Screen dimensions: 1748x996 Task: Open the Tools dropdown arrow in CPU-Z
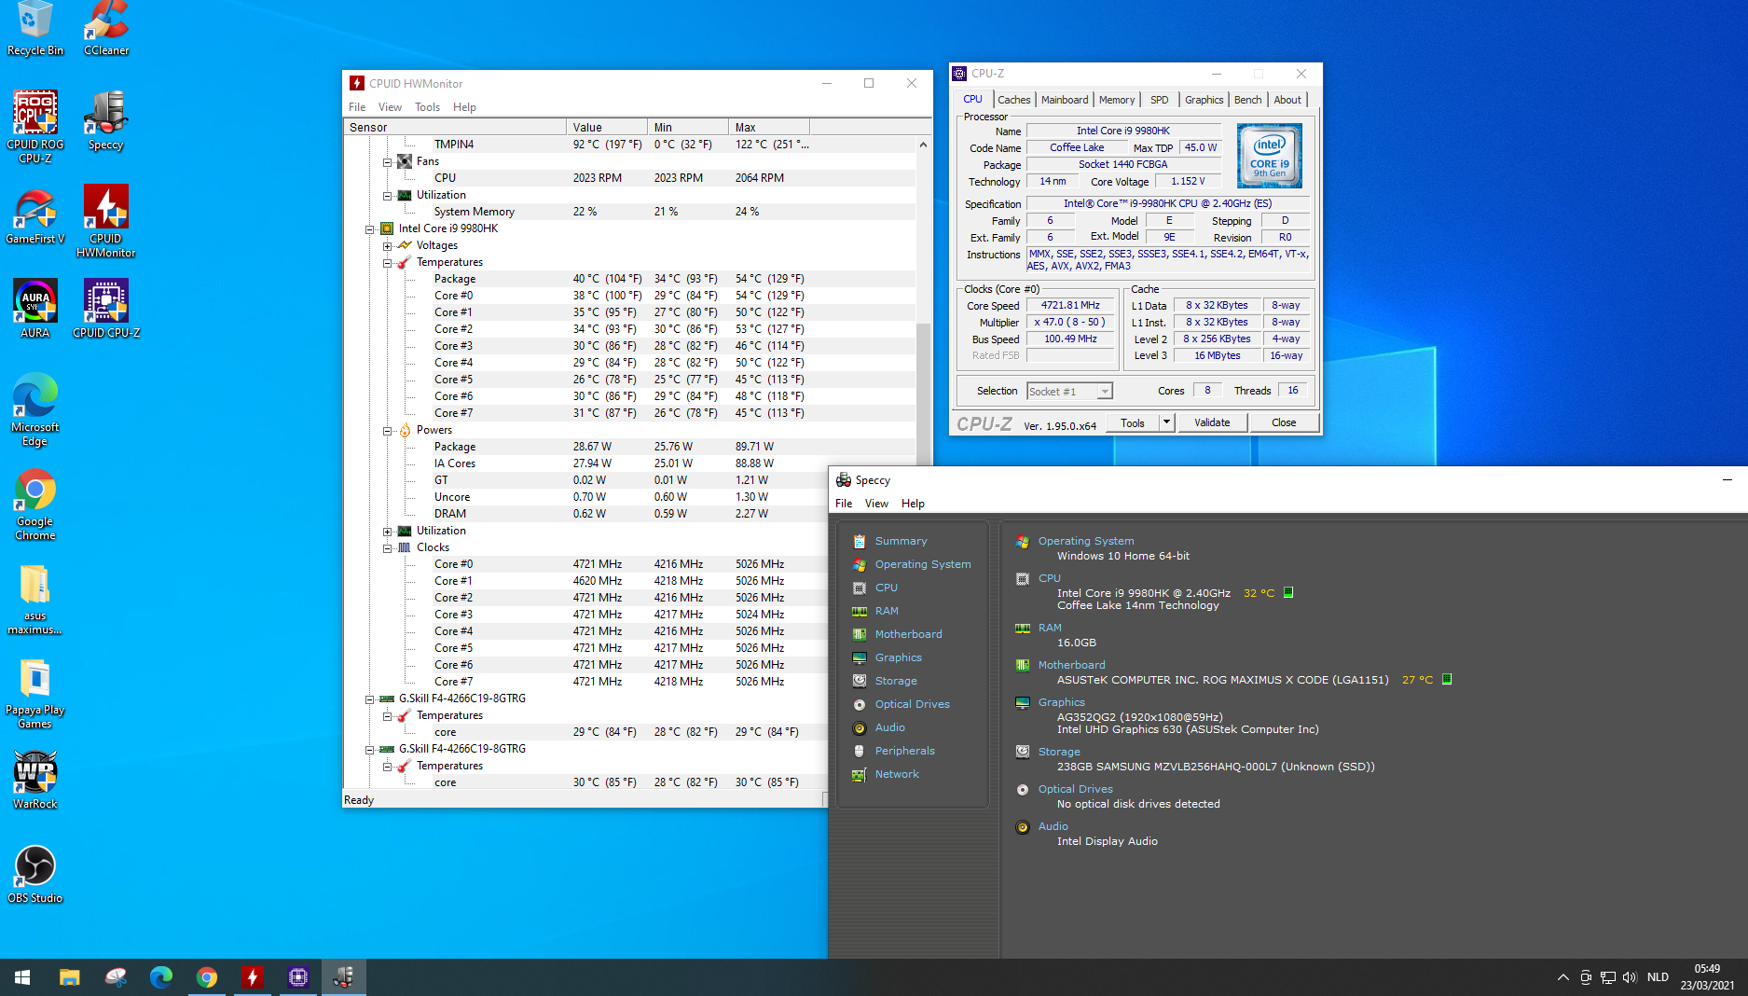click(1166, 422)
